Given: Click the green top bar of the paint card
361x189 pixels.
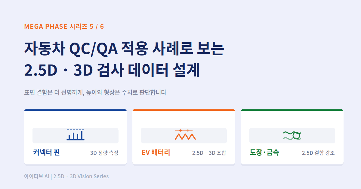Looking at the screenshot, I should 292,110.
